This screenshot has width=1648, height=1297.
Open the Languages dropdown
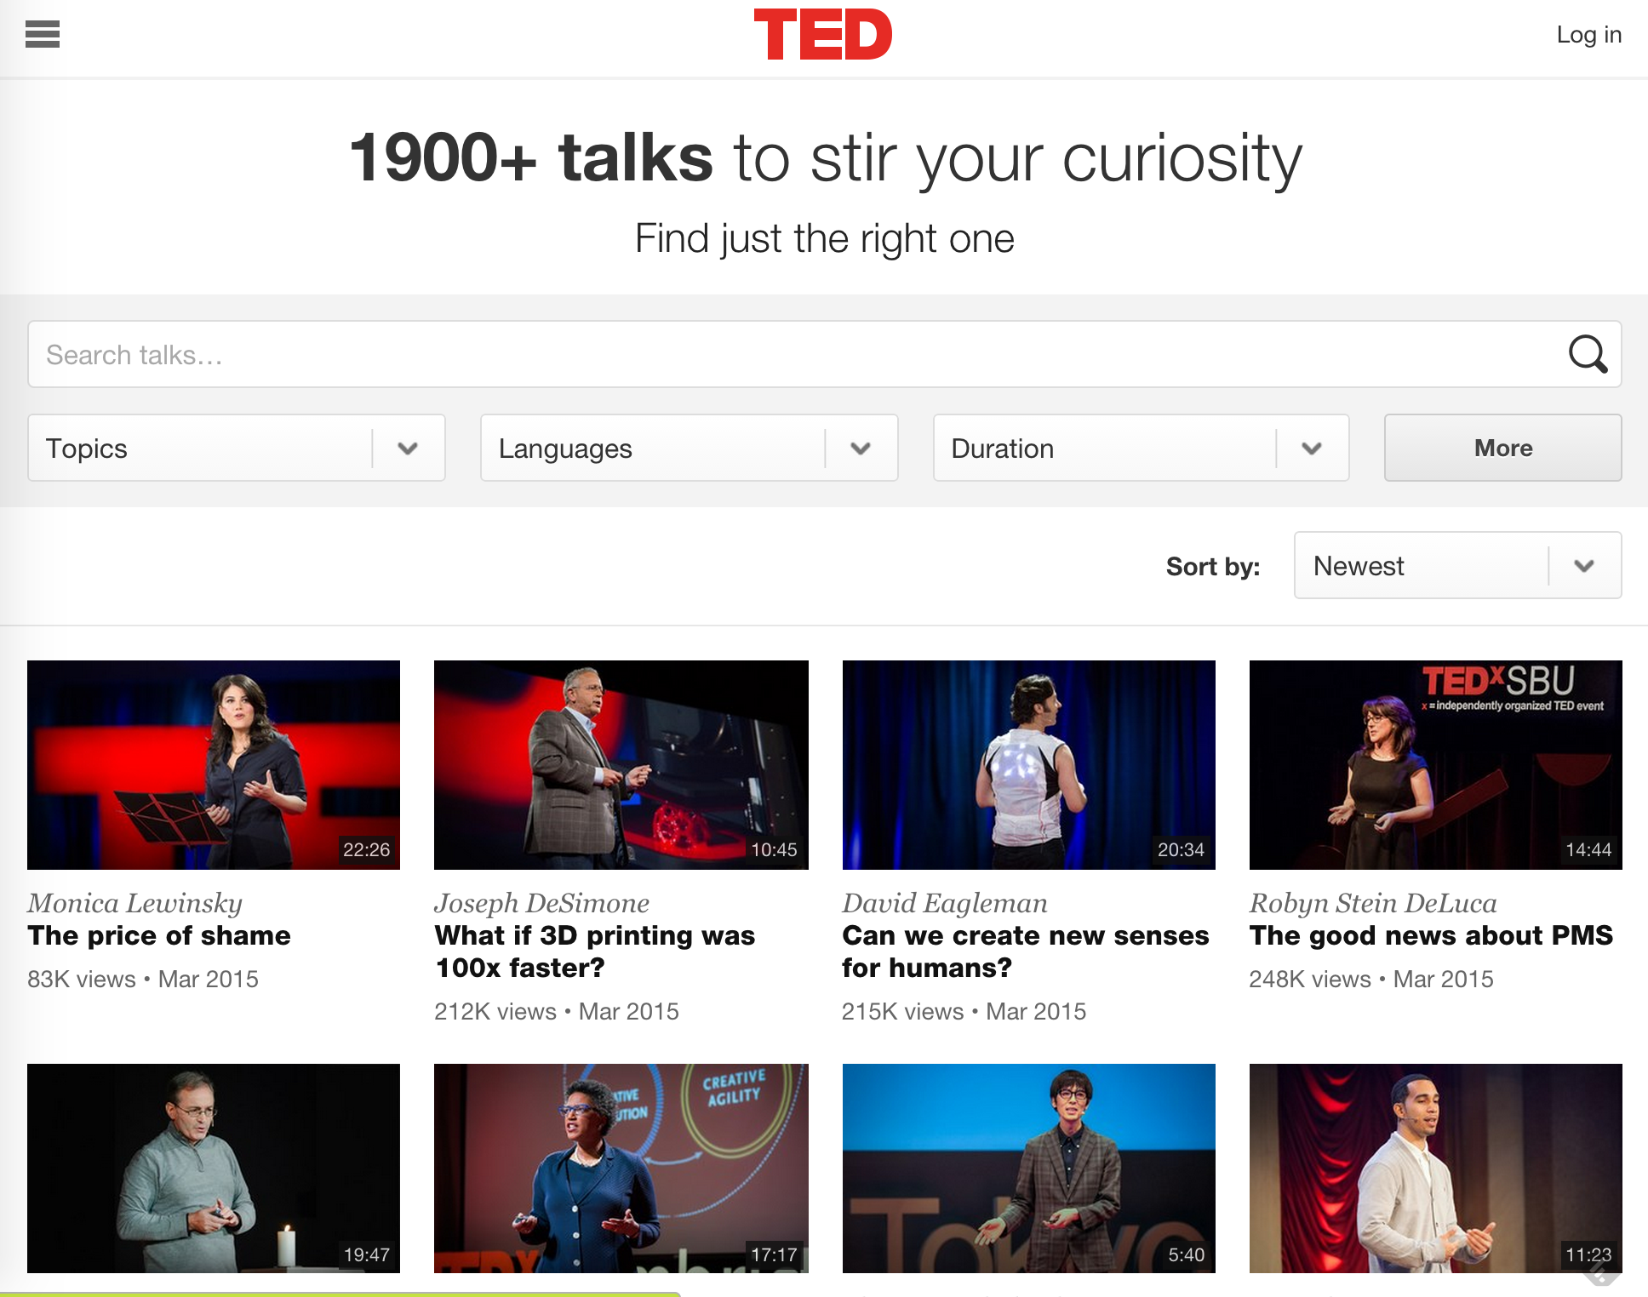[690, 448]
